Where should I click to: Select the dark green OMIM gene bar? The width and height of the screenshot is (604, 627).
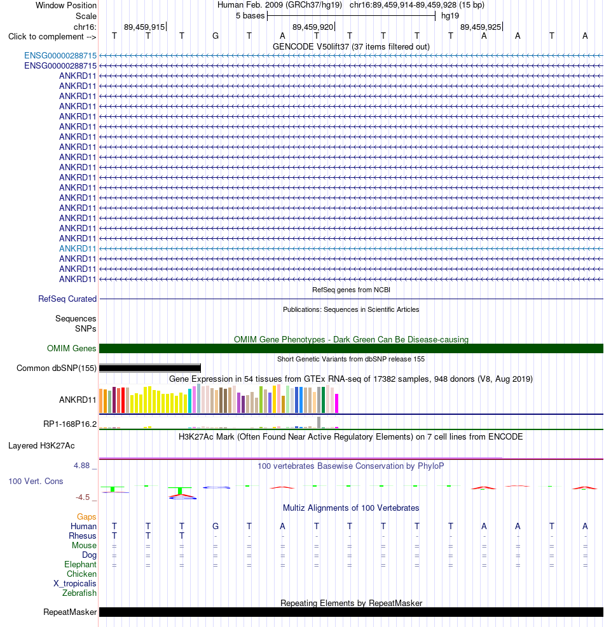coord(351,348)
